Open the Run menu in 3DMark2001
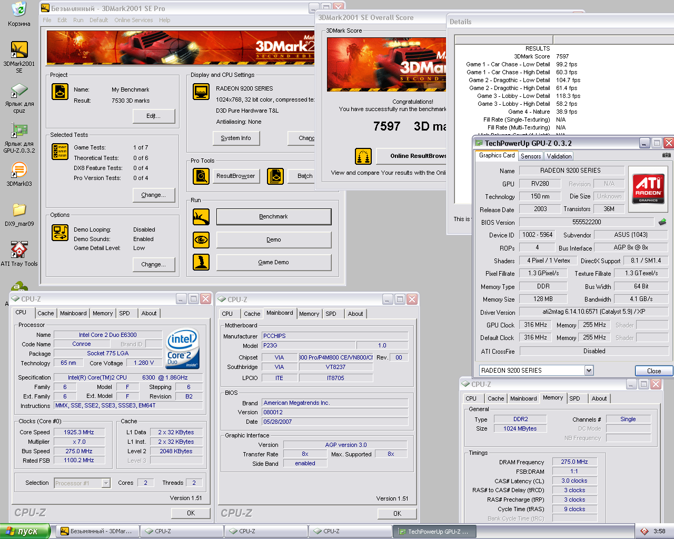This screenshot has width=674, height=539. tap(78, 20)
